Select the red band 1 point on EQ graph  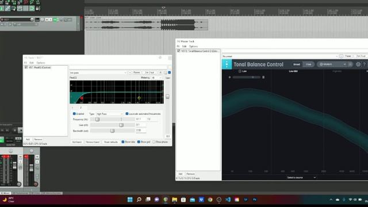point(82,98)
